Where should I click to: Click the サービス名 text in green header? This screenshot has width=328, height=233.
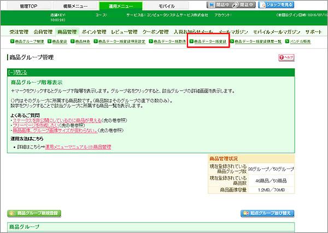click(x=167, y=15)
